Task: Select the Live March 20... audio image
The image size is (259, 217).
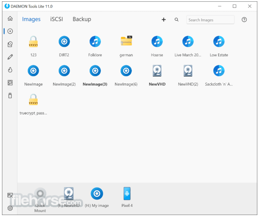Action: pos(188,46)
